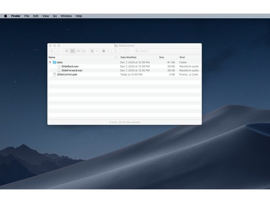Switch to gallery view
Viewport: 270px width, 203px height.
tap(84, 51)
